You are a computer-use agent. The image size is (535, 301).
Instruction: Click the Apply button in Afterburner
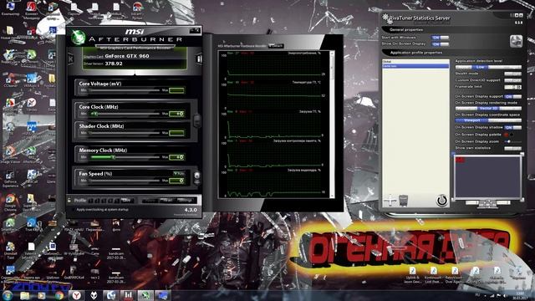click(150, 201)
